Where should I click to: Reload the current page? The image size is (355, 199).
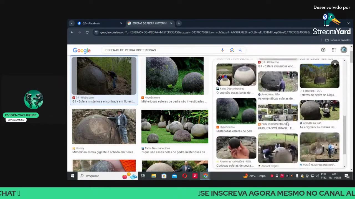pyautogui.click(x=87, y=32)
